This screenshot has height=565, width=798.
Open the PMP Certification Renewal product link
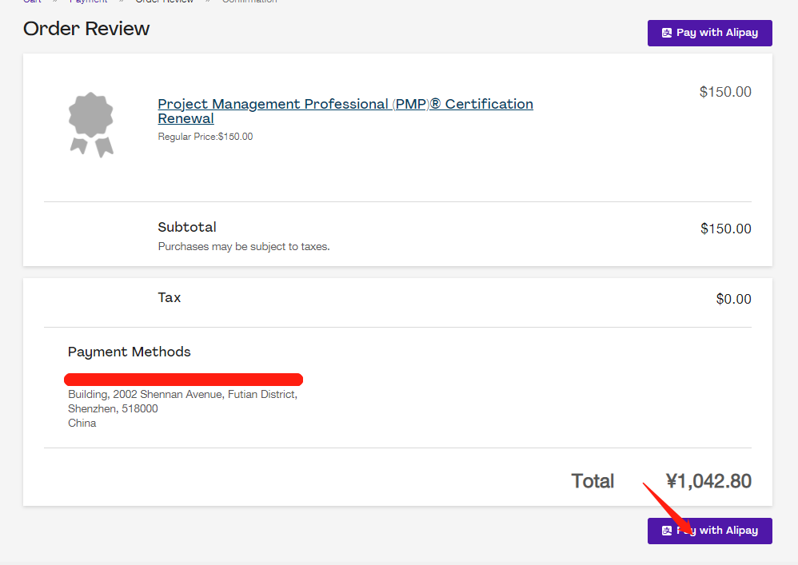click(x=345, y=111)
